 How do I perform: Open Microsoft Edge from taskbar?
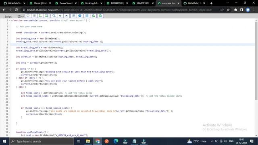pyautogui.click(x=116, y=141)
